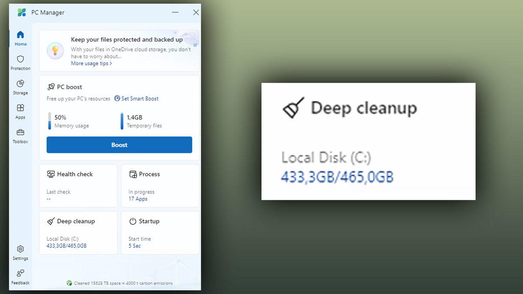Open the Feedback panel
The image size is (523, 294).
click(x=20, y=273)
